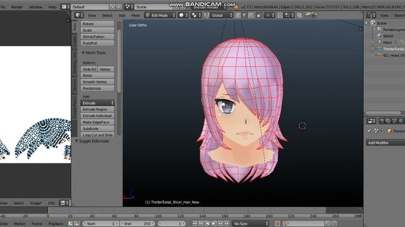405x227 pixels.
Task: Click the Noise deform button
Action: [x=97, y=76]
